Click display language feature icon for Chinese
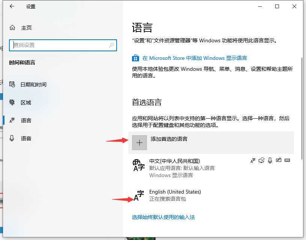 click(x=253, y=161)
